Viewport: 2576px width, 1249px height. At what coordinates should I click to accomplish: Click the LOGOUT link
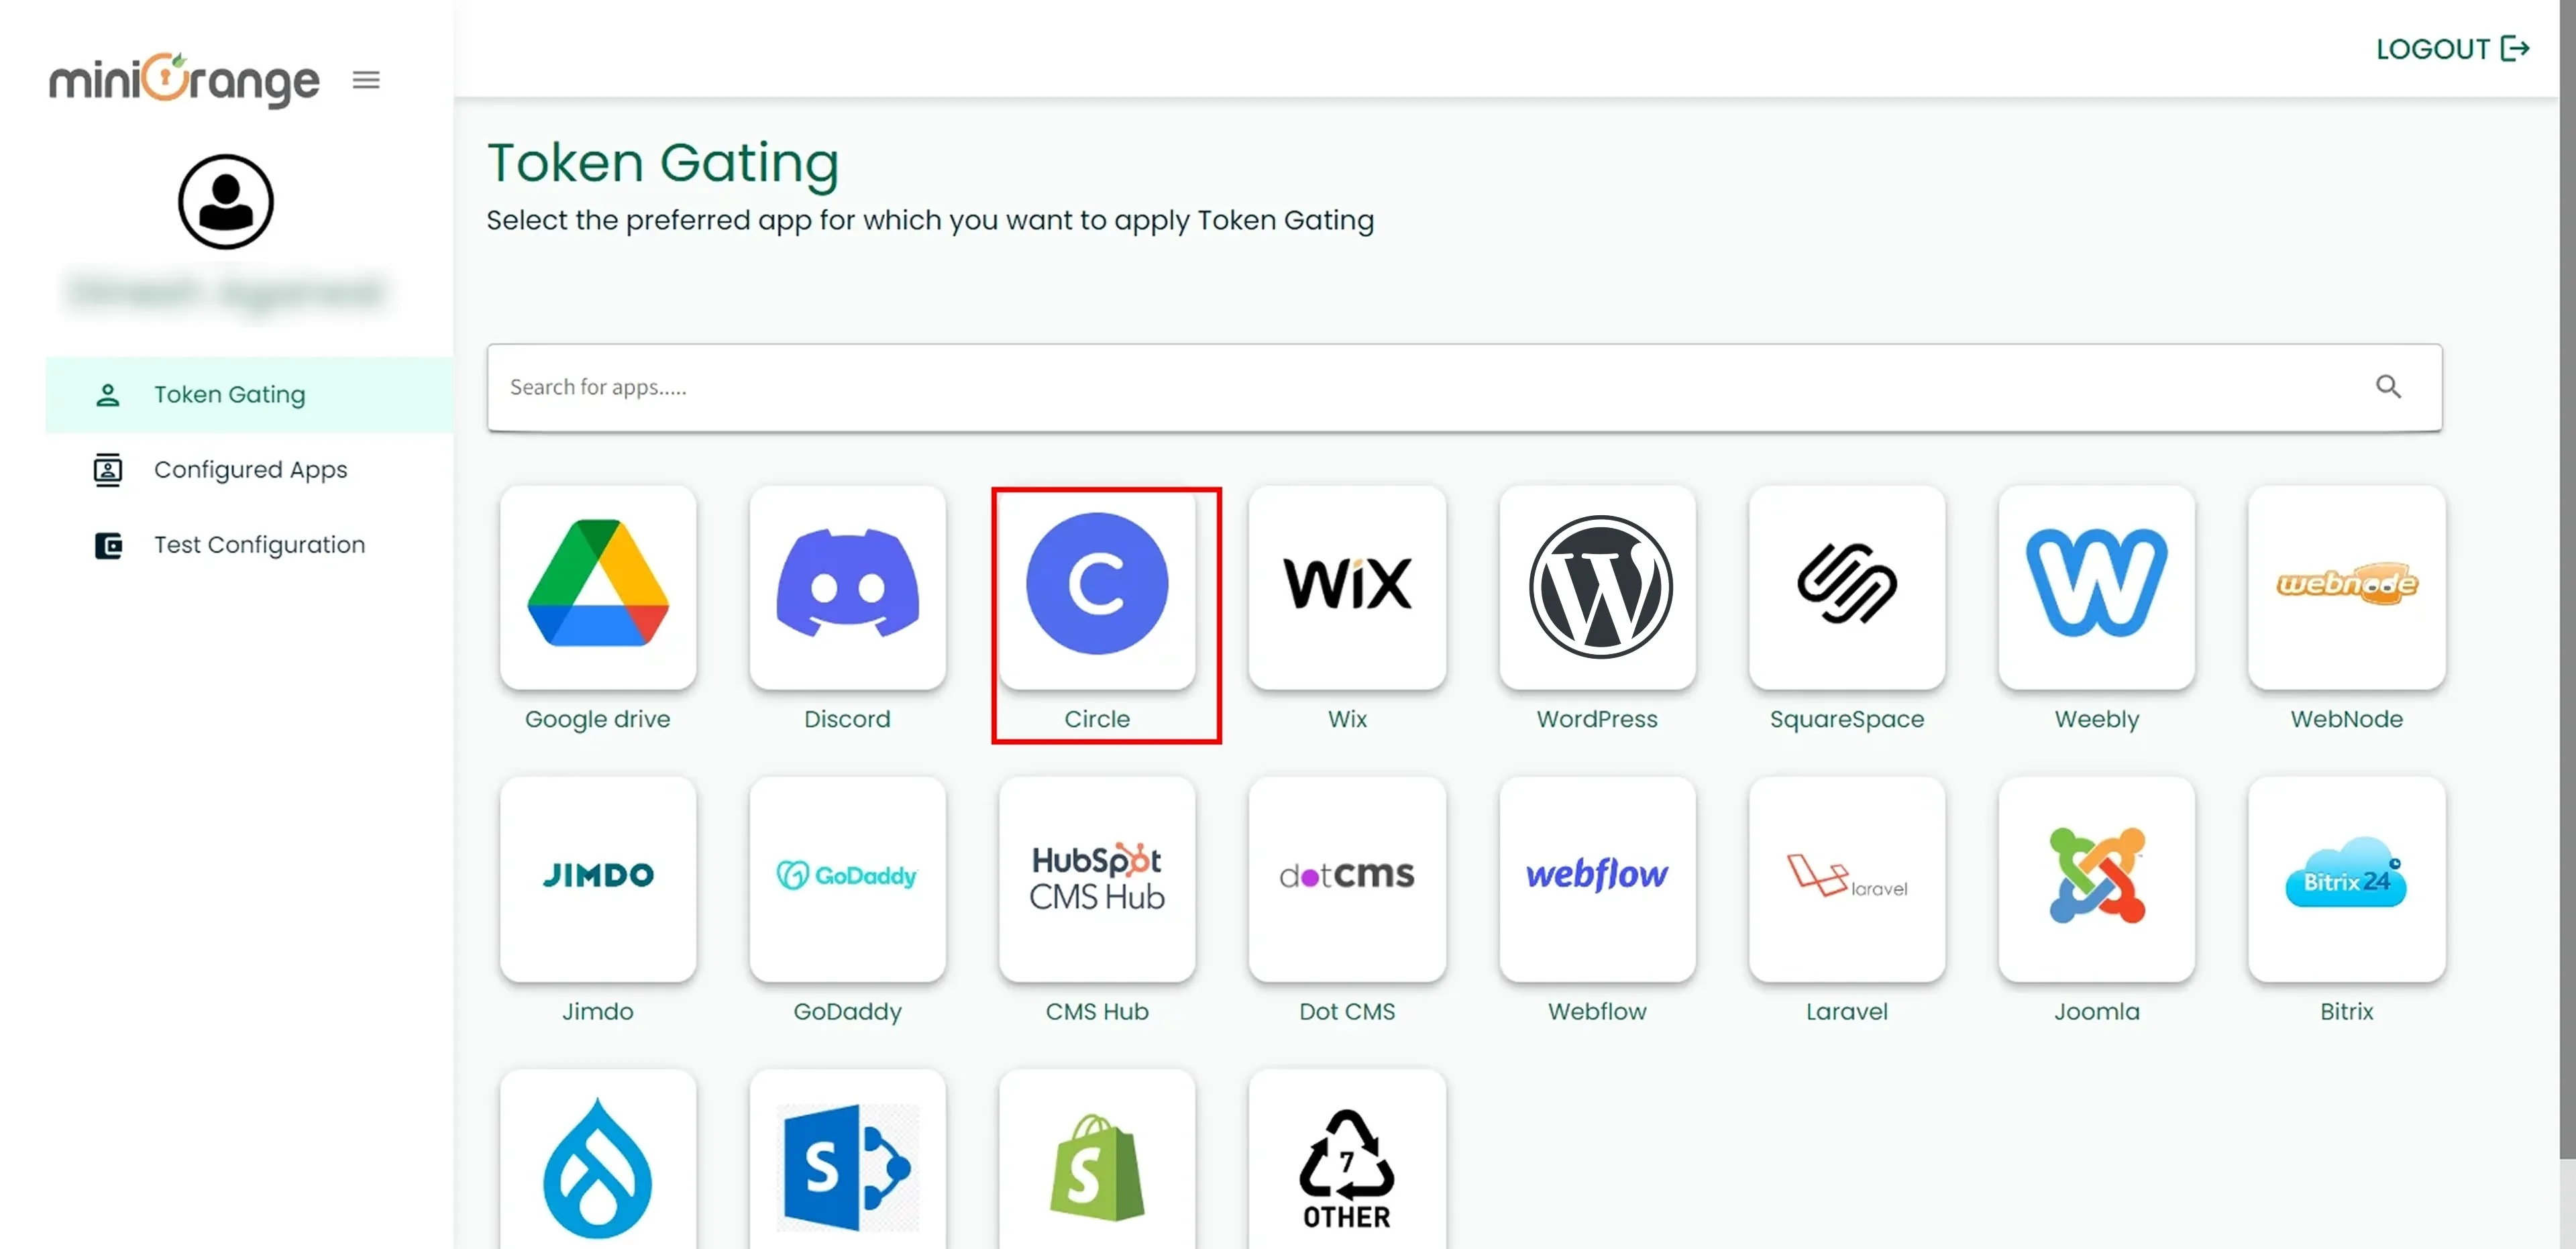[x=2452, y=48]
